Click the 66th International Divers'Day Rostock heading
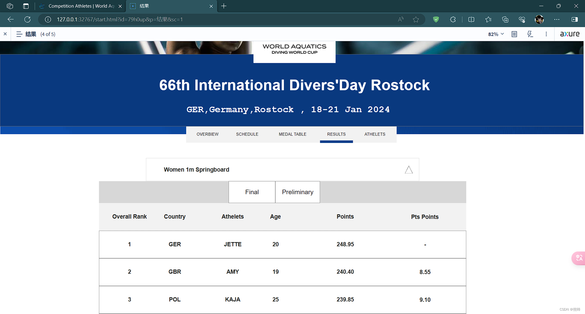This screenshot has height=314, width=585. pos(294,85)
